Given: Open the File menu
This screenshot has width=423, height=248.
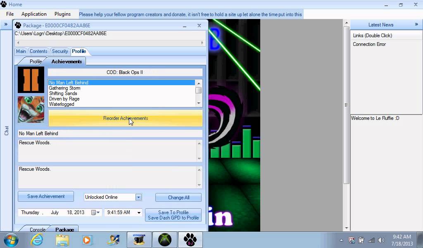Looking at the screenshot, I should (10, 14).
